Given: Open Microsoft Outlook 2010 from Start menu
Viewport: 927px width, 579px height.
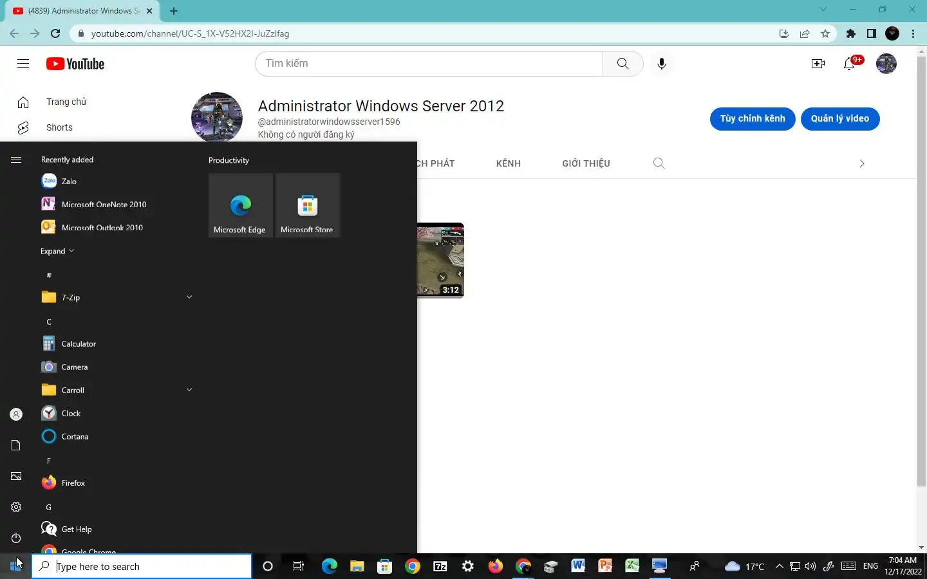Looking at the screenshot, I should (116, 228).
